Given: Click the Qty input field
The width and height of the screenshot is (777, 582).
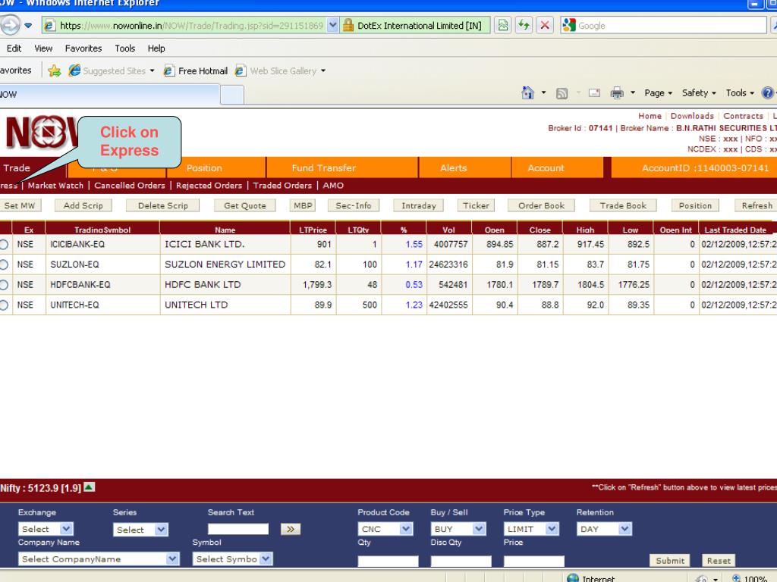Looking at the screenshot, I should tap(388, 561).
